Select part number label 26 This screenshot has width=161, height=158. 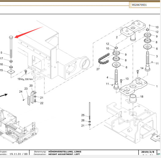83,120
